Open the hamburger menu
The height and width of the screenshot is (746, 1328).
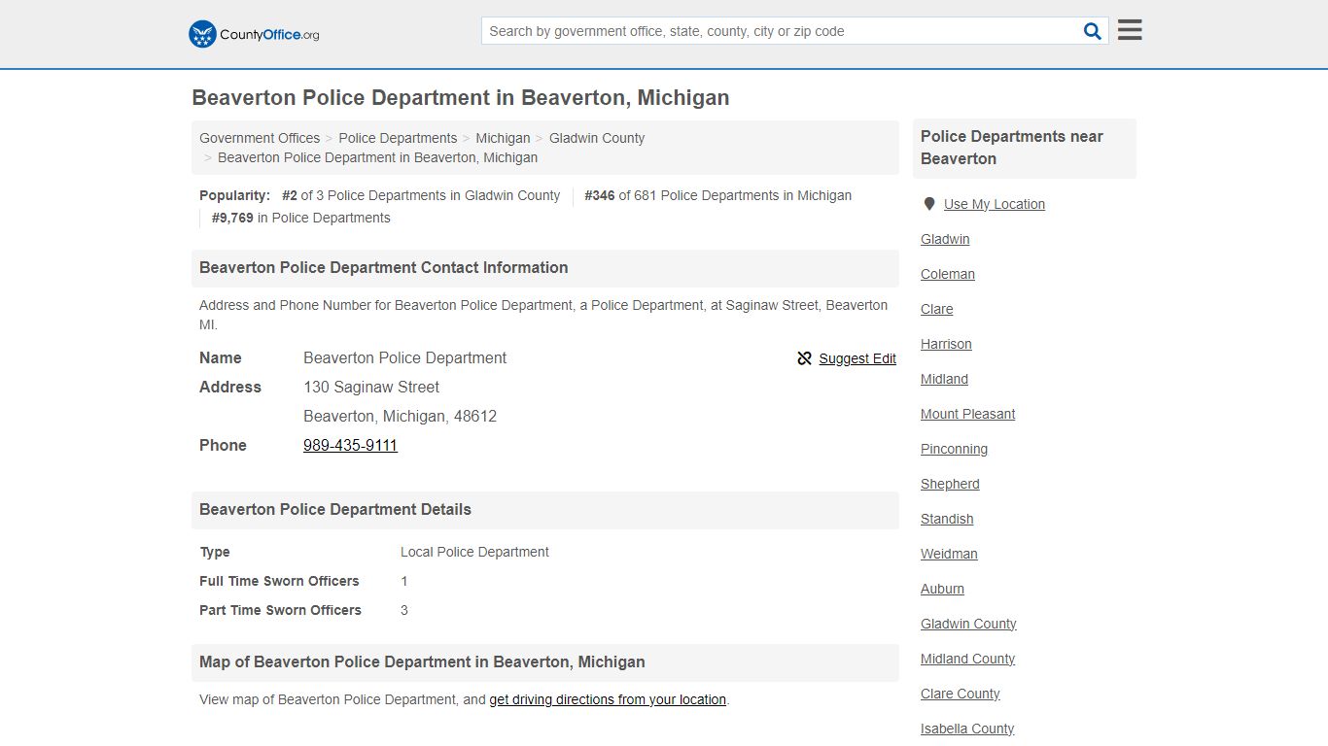click(1130, 30)
